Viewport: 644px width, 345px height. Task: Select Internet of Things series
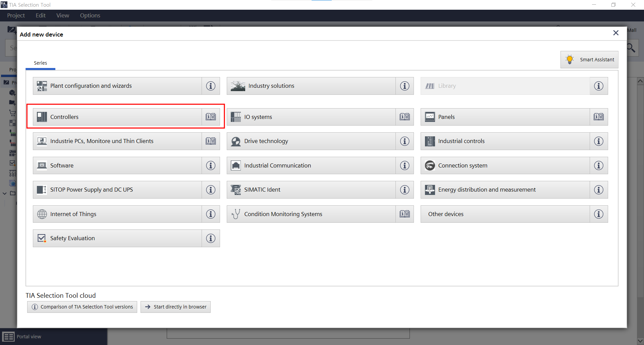[x=117, y=214]
